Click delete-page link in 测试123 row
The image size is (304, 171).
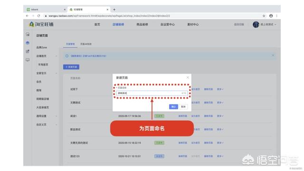(x=209, y=156)
